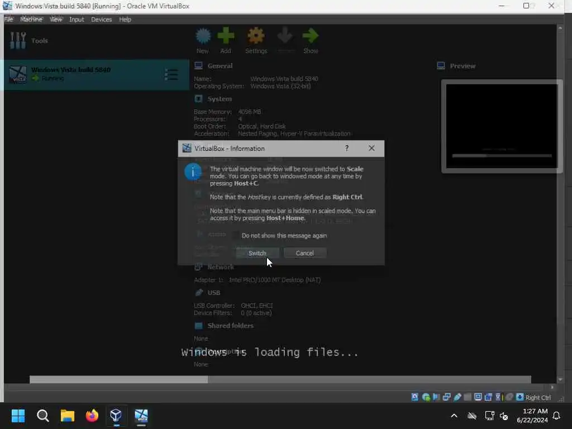Open the File menu
This screenshot has width=572, height=429.
pos(9,20)
